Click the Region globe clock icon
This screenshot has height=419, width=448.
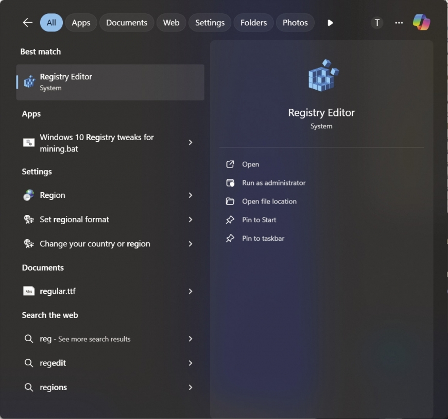(x=28, y=195)
